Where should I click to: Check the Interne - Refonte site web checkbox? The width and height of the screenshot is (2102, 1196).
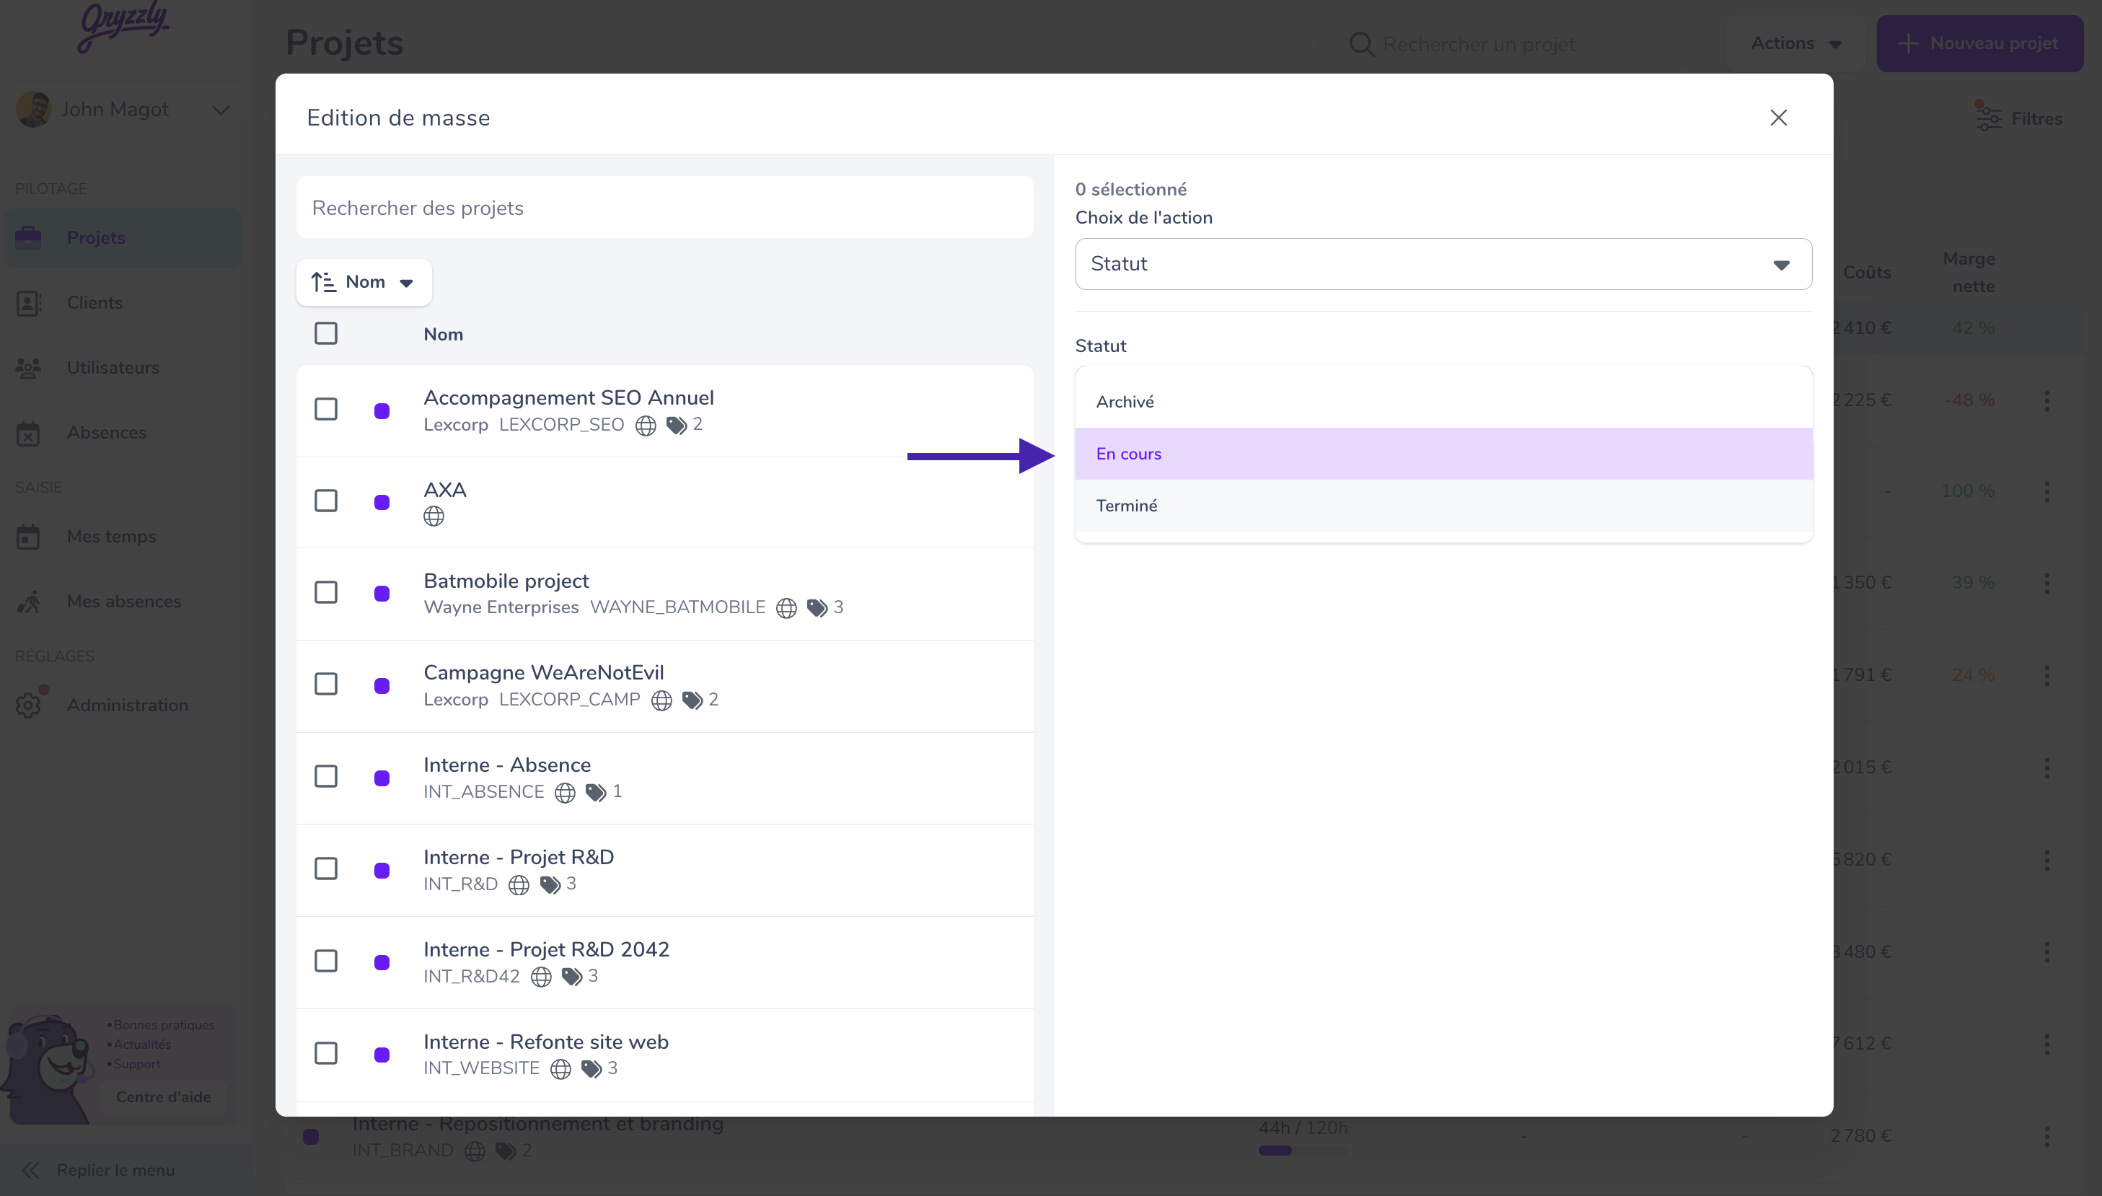[326, 1054]
